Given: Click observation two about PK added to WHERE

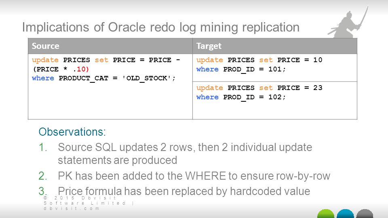Looking at the screenshot, I should [184, 176].
